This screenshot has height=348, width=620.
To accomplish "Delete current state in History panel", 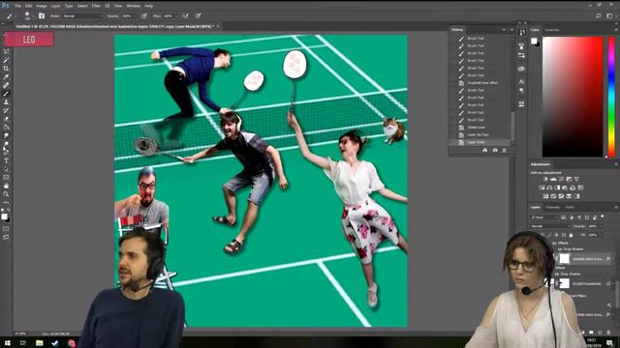I will pos(504,150).
